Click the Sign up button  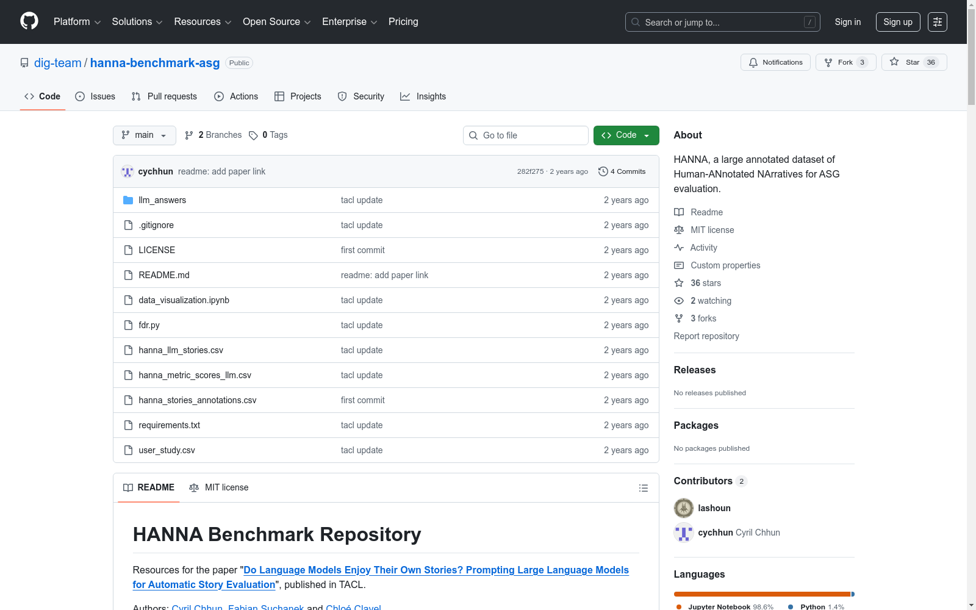point(898,22)
